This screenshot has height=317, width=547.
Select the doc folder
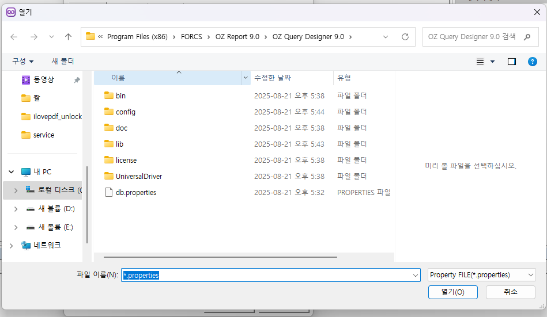click(x=122, y=128)
